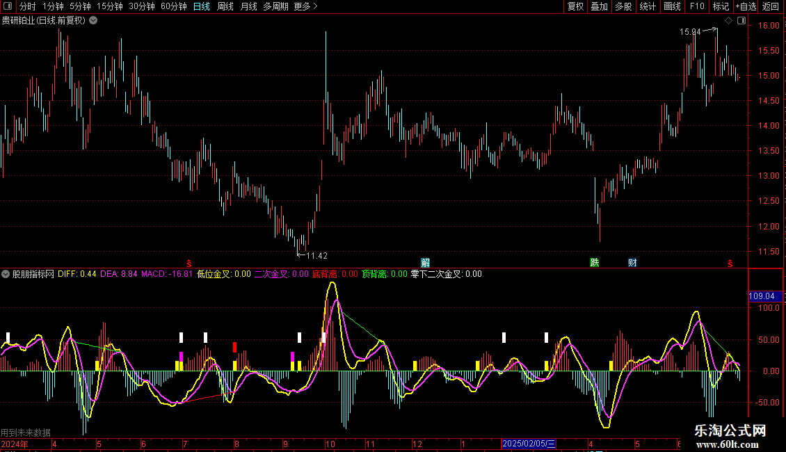786x452 pixels.
Task: Click the green 跌 event marker
Action: tap(594, 263)
